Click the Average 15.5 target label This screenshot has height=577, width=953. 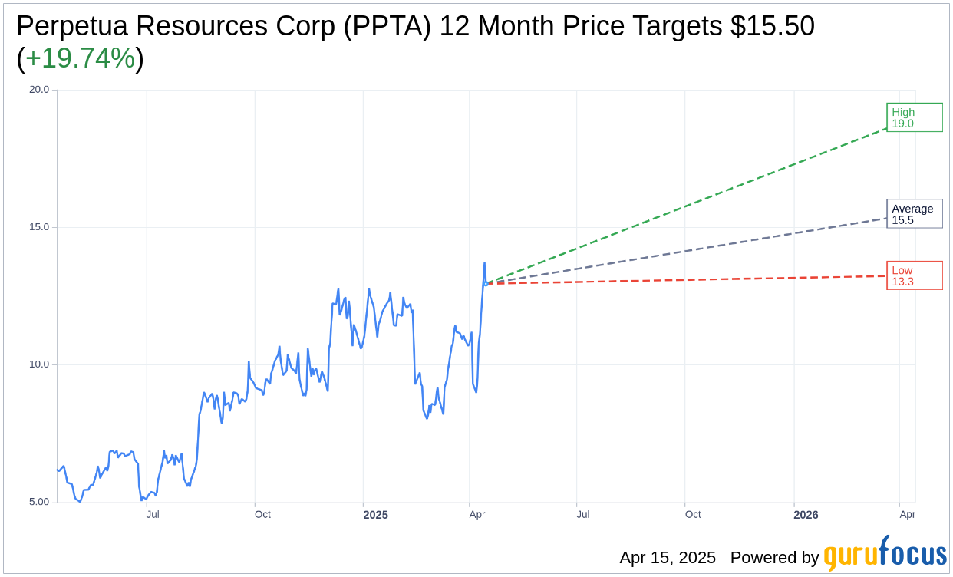[x=915, y=214]
